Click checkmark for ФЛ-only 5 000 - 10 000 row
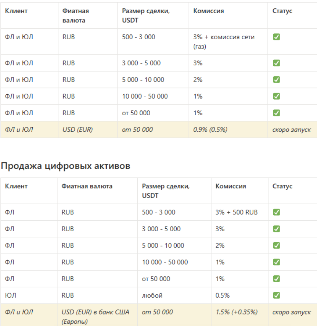317x326 pixels. pyautogui.click(x=277, y=245)
